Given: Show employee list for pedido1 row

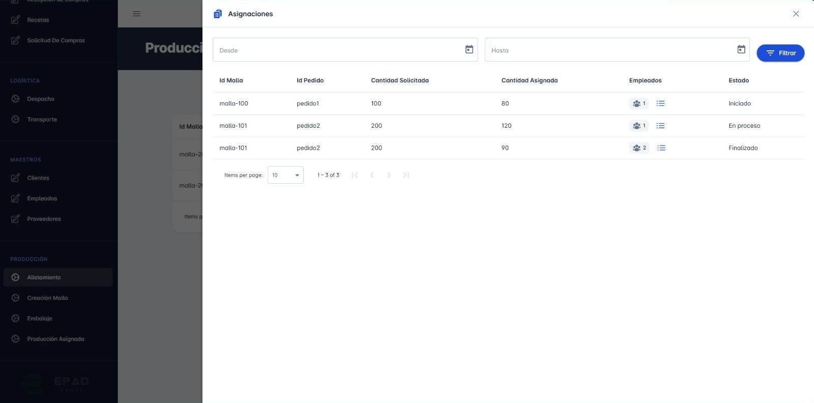Looking at the screenshot, I should pyautogui.click(x=660, y=103).
